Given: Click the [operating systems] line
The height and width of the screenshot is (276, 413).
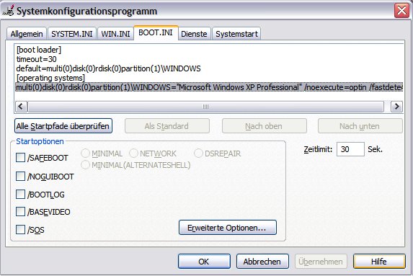Looking at the screenshot, I should pyautogui.click(x=50, y=78).
